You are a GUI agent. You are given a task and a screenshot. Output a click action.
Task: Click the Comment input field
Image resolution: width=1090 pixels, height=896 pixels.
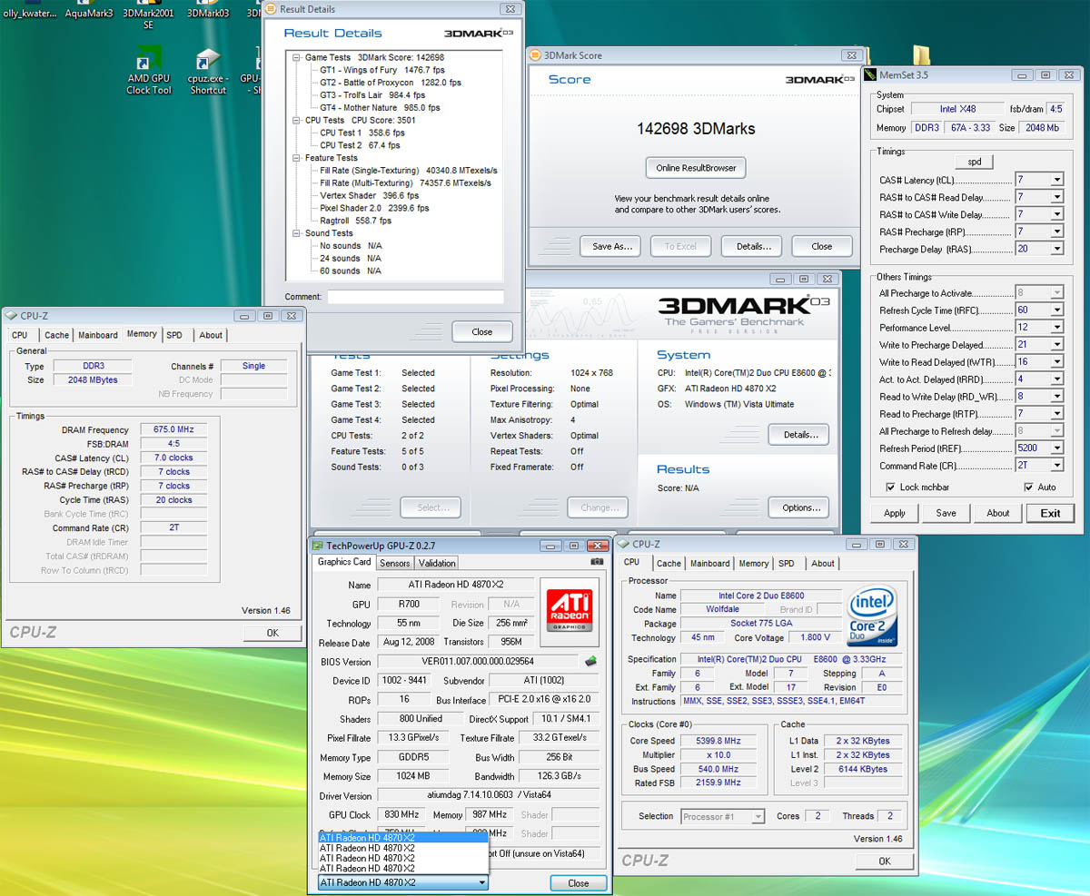[416, 297]
